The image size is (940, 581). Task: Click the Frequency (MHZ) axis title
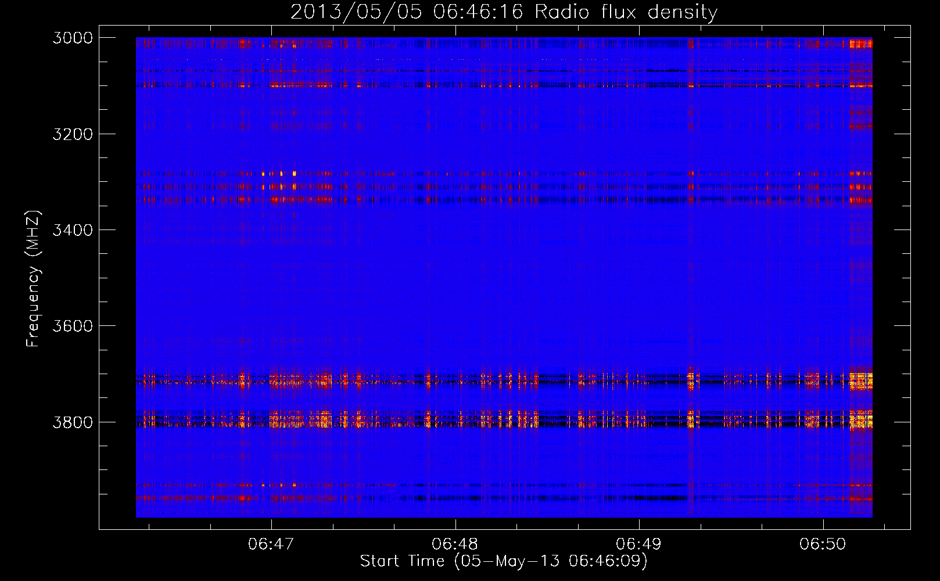point(33,279)
